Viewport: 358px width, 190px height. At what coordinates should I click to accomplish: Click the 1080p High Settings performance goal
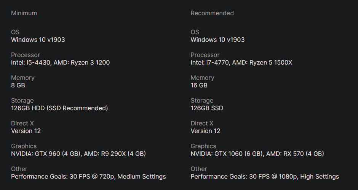[x=265, y=176]
